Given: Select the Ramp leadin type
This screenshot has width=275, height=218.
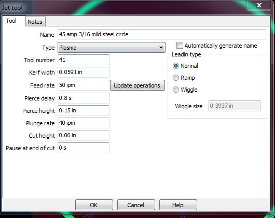Looking at the screenshot, I should click(176, 78).
